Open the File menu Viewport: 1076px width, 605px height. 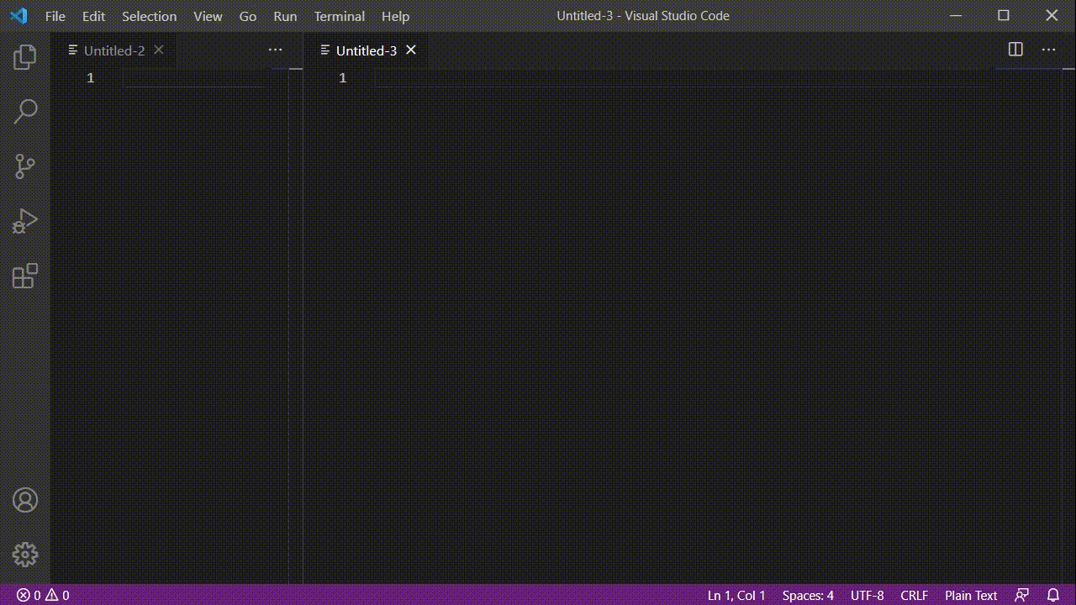pyautogui.click(x=54, y=16)
